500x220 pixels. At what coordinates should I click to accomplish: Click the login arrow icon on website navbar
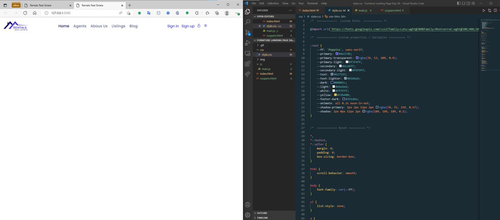[x=205, y=26]
